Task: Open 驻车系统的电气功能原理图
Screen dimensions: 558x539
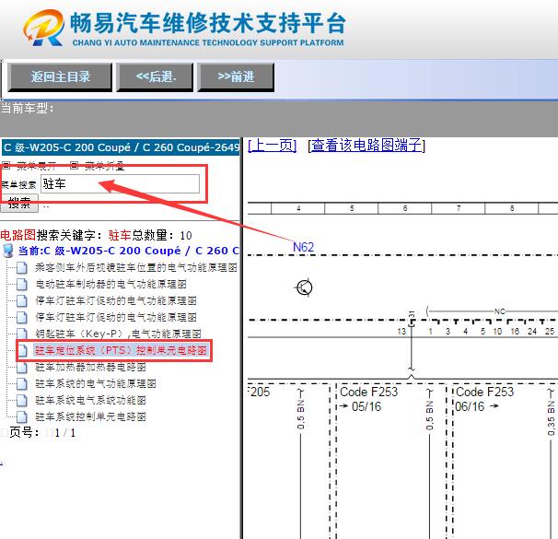Action: pyautogui.click(x=96, y=383)
